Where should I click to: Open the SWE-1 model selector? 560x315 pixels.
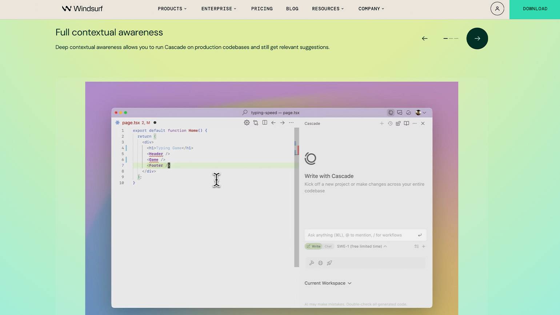[362, 247]
